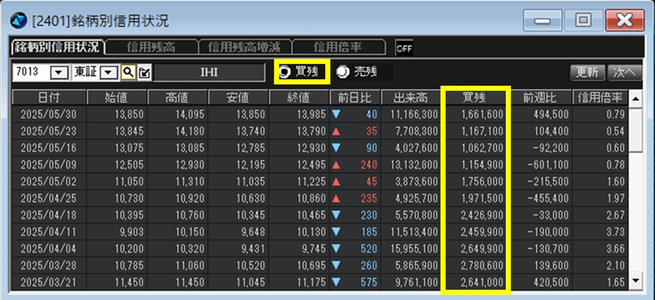
Task: Click the app logo in title bar
Action: (18, 20)
